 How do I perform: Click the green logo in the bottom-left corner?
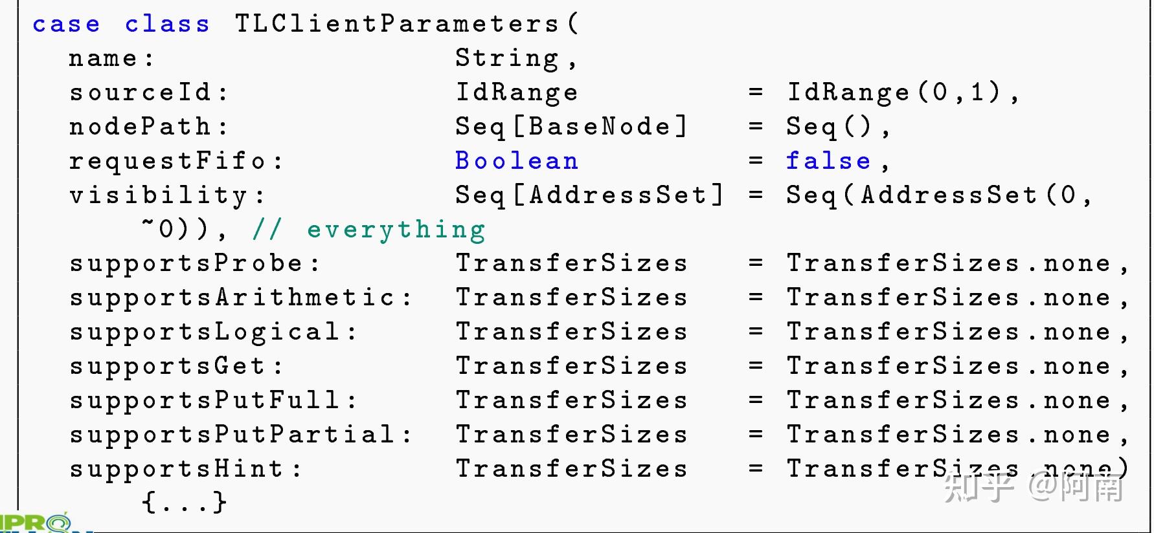(x=36, y=523)
